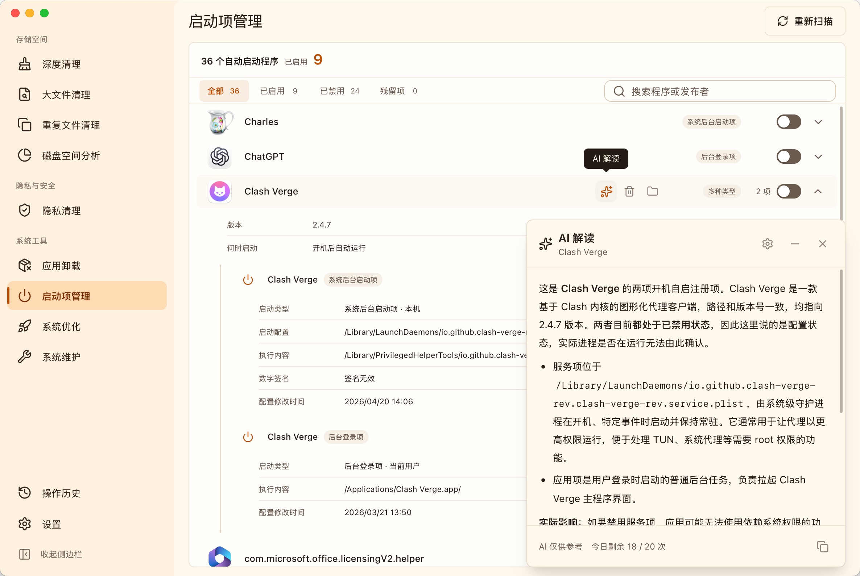Minimize the AI 解读 panel
Viewport: 860px width, 576px height.
[795, 244]
